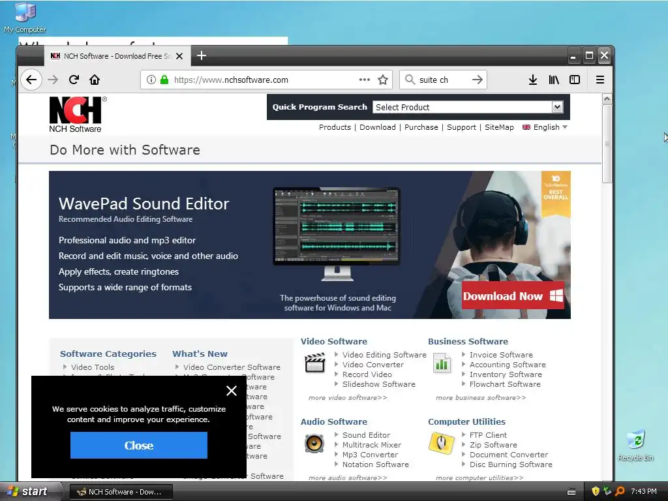Open the Support menu link

pyautogui.click(x=461, y=127)
